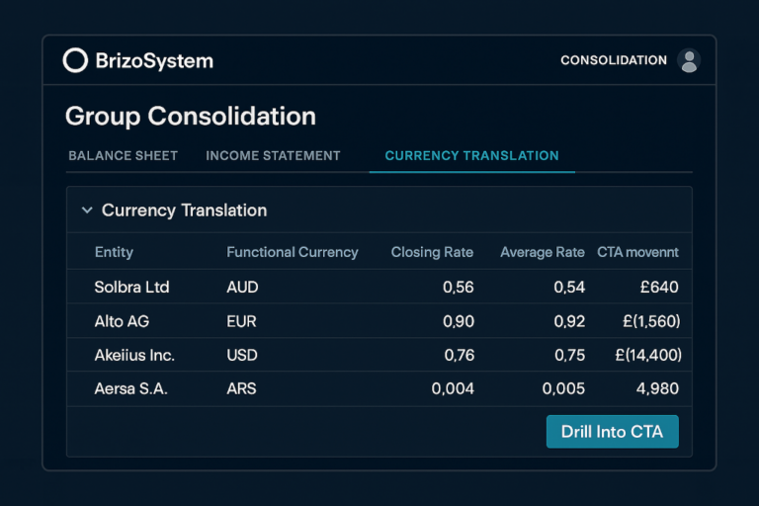The height and width of the screenshot is (506, 759).
Task: Click the average rate 0,92 cell
Action: coord(569,321)
